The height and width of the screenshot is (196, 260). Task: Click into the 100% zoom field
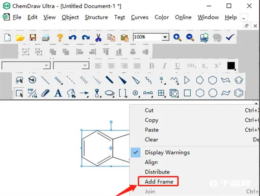click(147, 37)
